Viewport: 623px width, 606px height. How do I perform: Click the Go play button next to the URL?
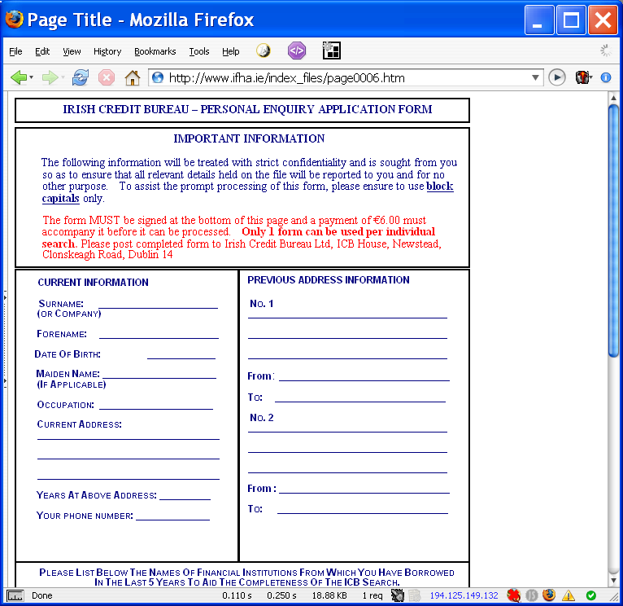pyautogui.click(x=557, y=77)
